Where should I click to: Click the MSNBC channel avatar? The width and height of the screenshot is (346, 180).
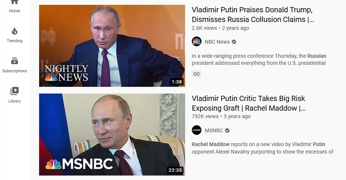196,130
